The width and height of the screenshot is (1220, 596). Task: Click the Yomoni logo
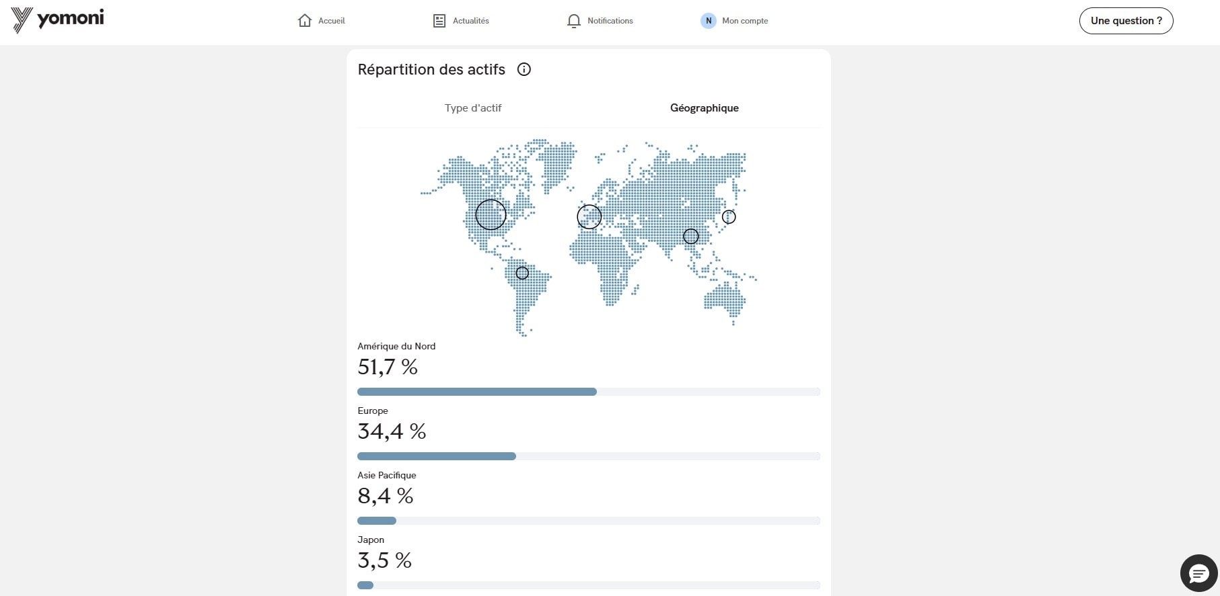click(58, 20)
